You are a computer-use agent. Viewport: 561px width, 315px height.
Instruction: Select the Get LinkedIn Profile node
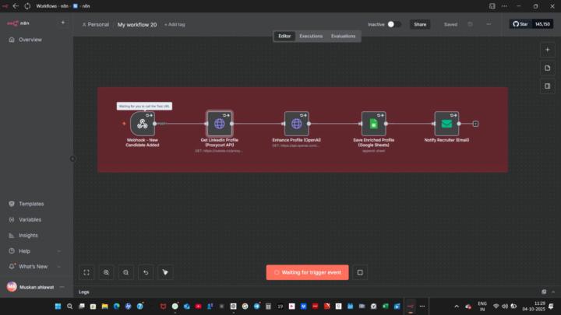coord(220,124)
